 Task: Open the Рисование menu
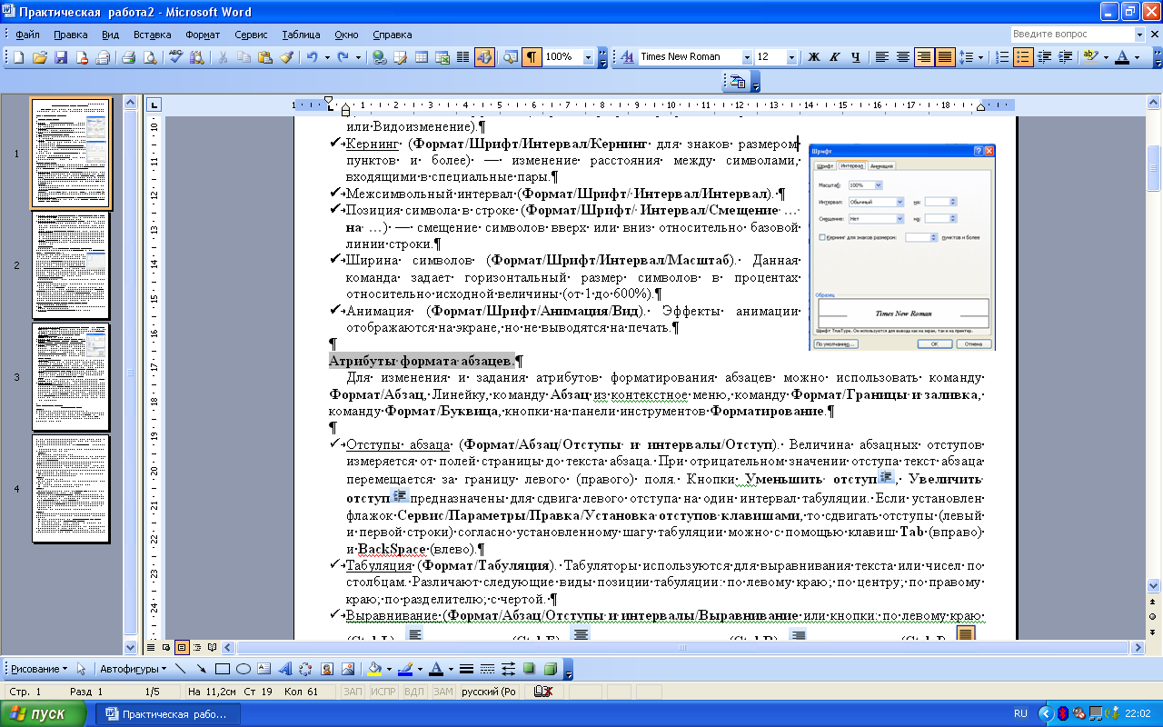tap(39, 669)
